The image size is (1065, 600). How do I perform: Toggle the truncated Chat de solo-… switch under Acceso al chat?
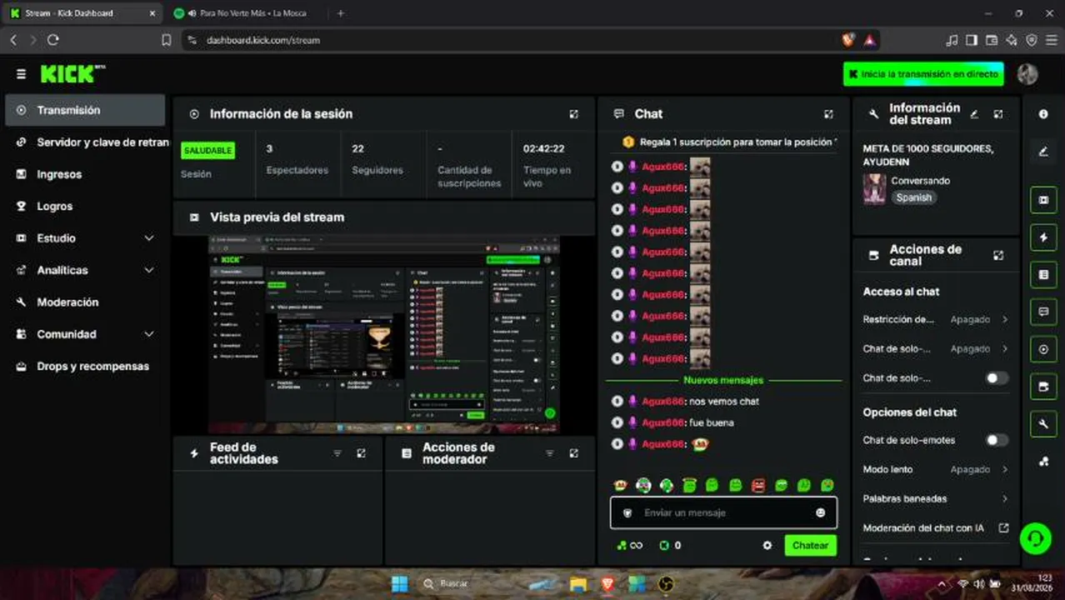pos(997,377)
